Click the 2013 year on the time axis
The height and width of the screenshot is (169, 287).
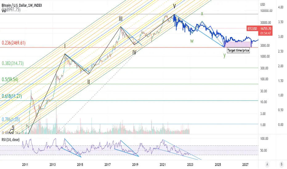point(53,165)
